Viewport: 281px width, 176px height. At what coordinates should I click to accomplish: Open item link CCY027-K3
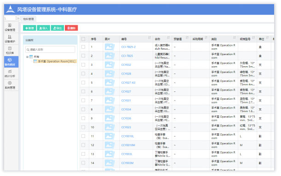128,83
